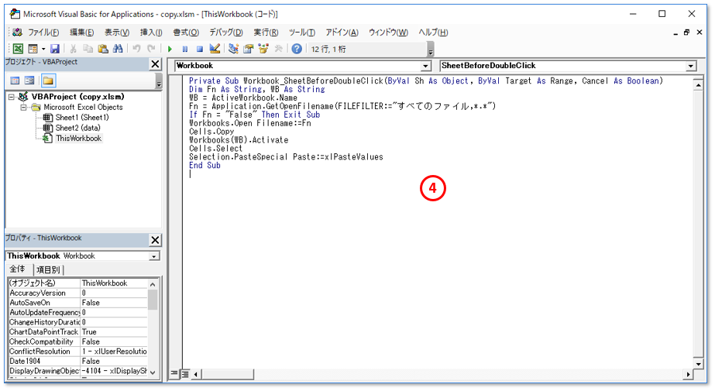Save the copy.xlsm file with floppy icon
The image size is (715, 391).
pos(55,49)
